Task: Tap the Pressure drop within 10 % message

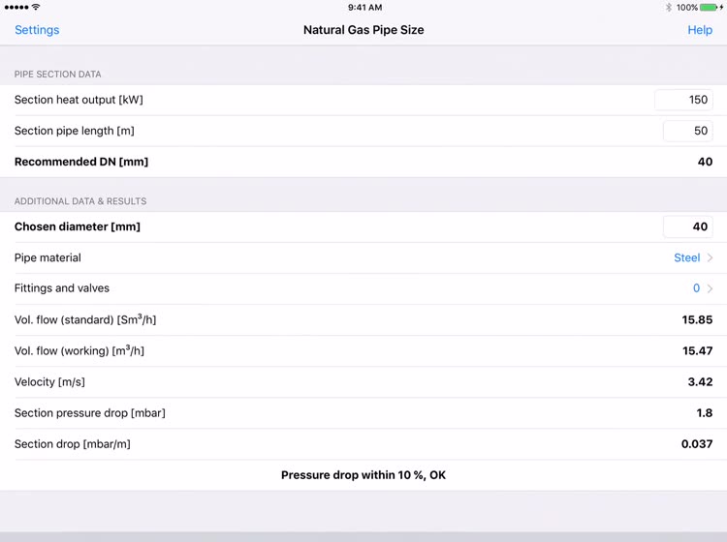Action: pyautogui.click(x=363, y=475)
